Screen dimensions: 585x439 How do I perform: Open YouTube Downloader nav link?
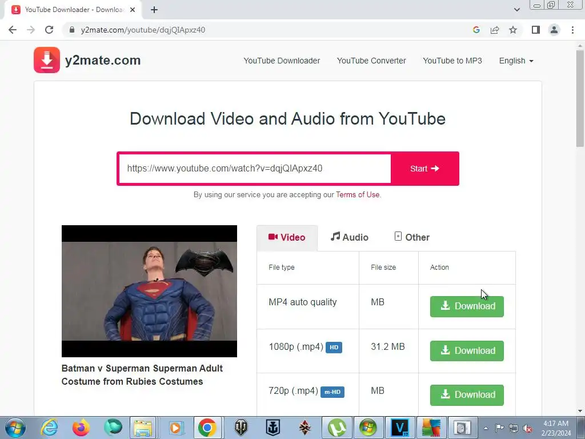[x=282, y=61]
